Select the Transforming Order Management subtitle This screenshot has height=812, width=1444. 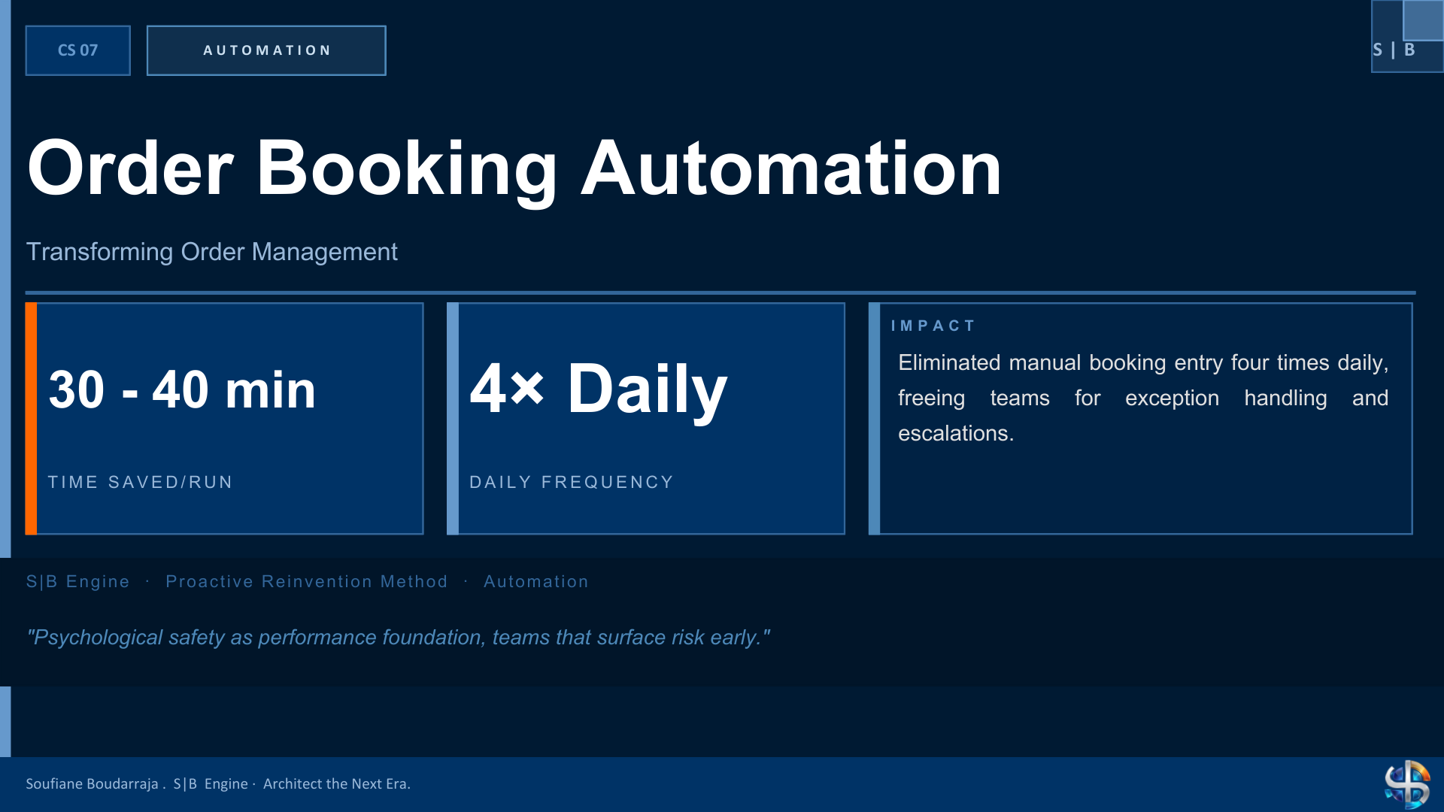(x=212, y=252)
